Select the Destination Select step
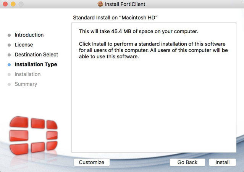 click(x=36, y=55)
